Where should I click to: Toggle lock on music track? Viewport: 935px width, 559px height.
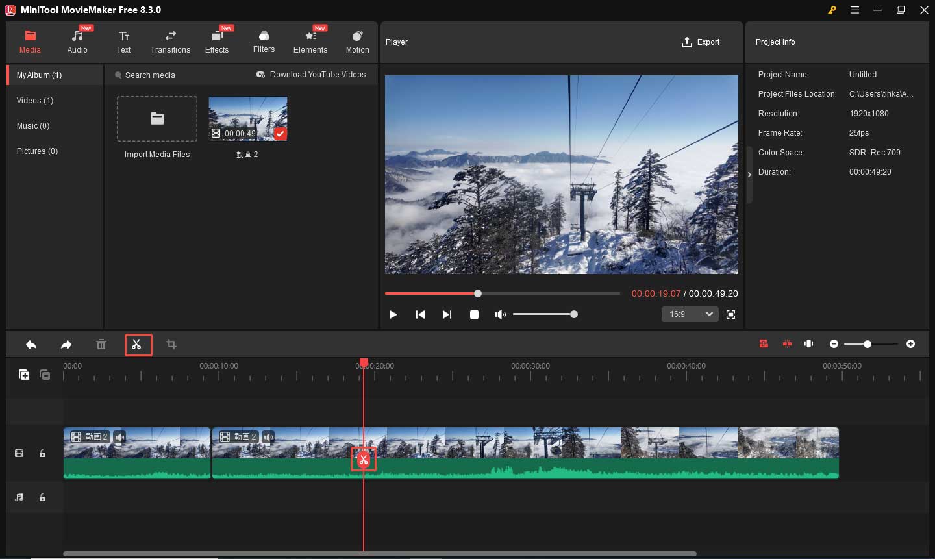(x=42, y=497)
